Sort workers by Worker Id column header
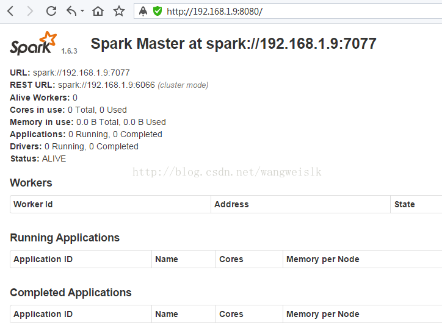 click(x=111, y=204)
